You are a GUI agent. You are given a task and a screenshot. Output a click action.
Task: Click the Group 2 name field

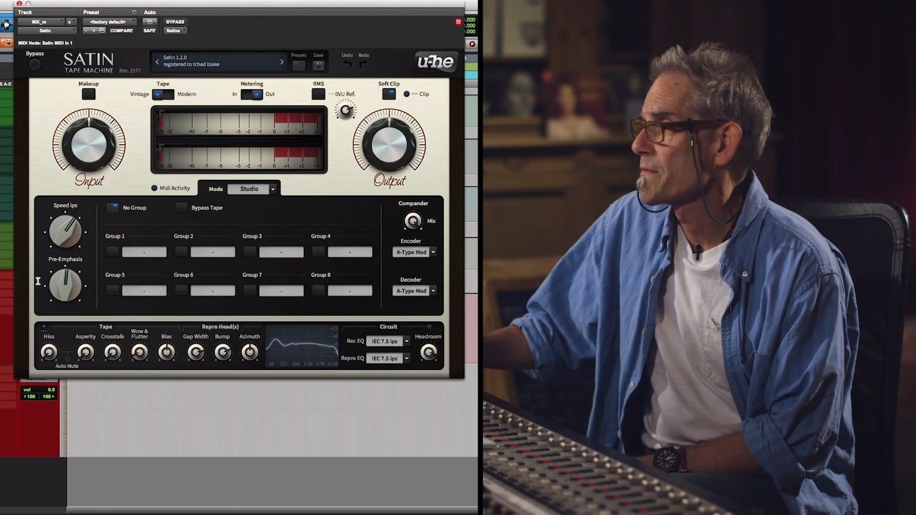coord(213,252)
